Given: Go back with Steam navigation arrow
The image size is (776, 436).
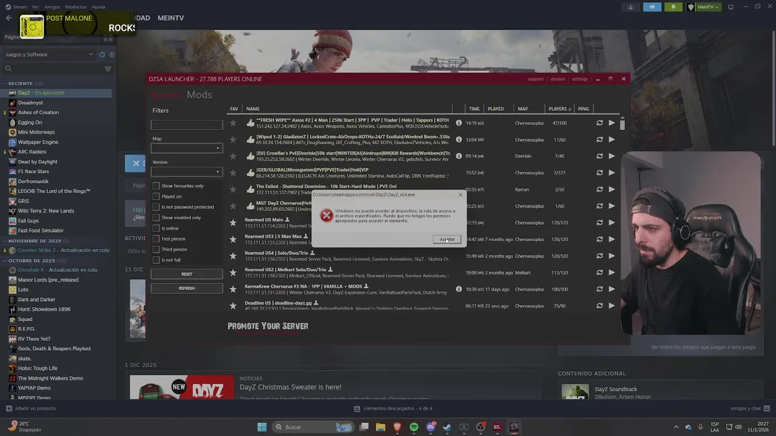Looking at the screenshot, I should coord(8,18).
